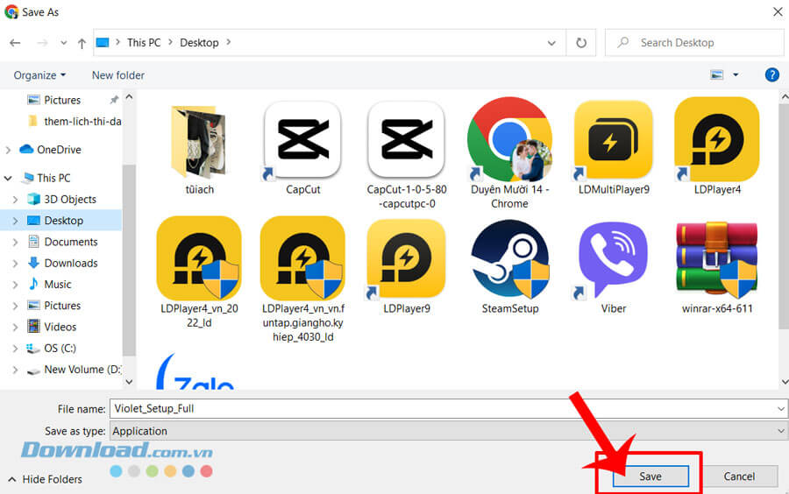Select the LDPlayer9 shortcut icon
Viewport: 789px width, 494px height.
point(406,259)
